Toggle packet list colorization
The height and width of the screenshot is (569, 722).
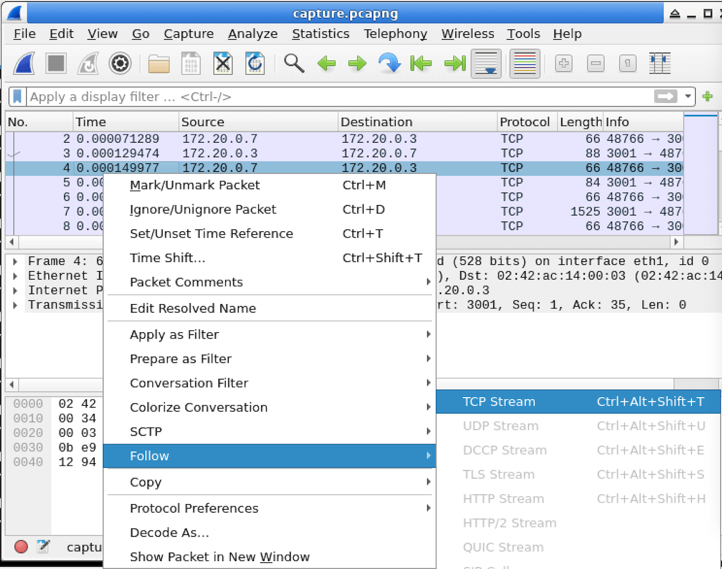525,63
